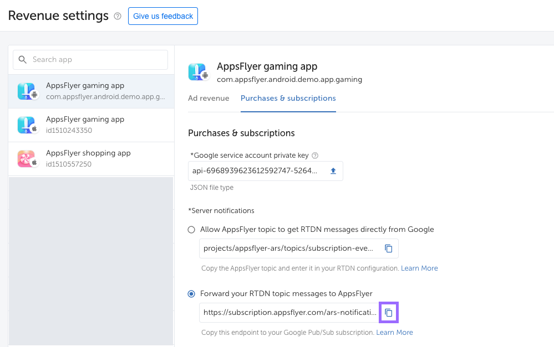Open Learn More link for Pub/Sub subscription

click(x=394, y=332)
